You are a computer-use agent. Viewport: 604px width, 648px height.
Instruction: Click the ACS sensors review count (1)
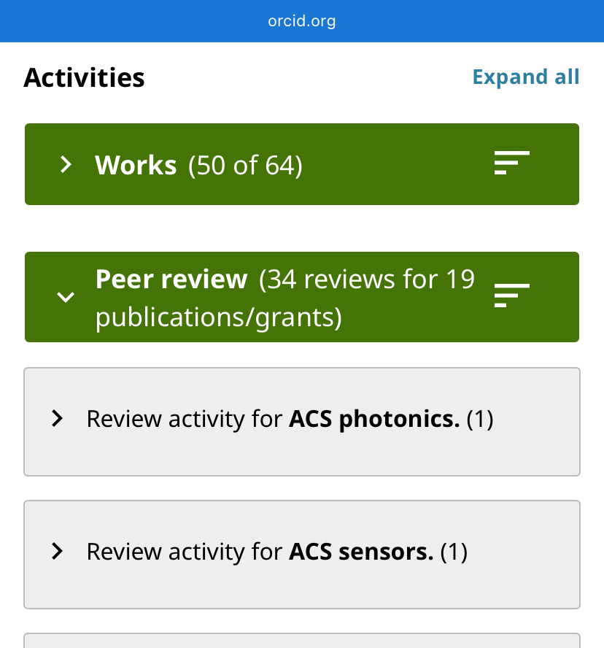(x=453, y=552)
